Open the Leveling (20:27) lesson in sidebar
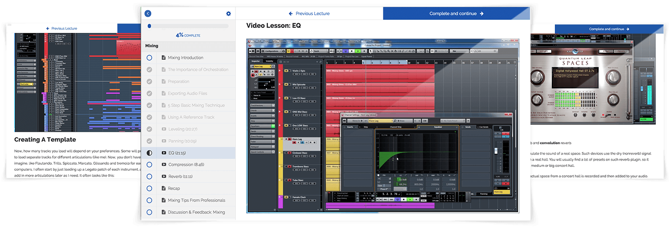Viewport: 669px width, 228px height. pyautogui.click(x=182, y=129)
